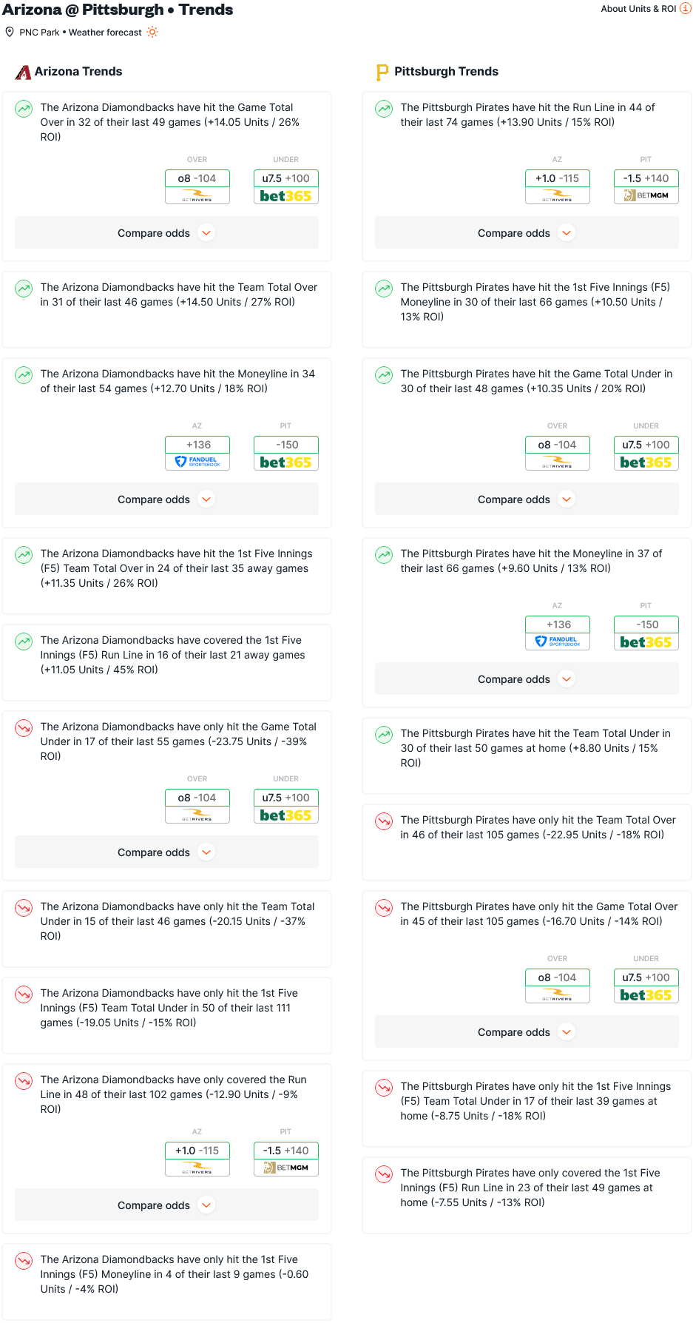The image size is (693, 1323).
Task: Click the PNC Park location pin icon
Action: 10,32
